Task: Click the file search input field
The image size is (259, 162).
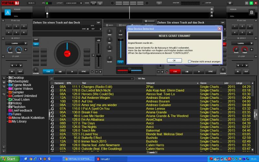Action: point(94,78)
